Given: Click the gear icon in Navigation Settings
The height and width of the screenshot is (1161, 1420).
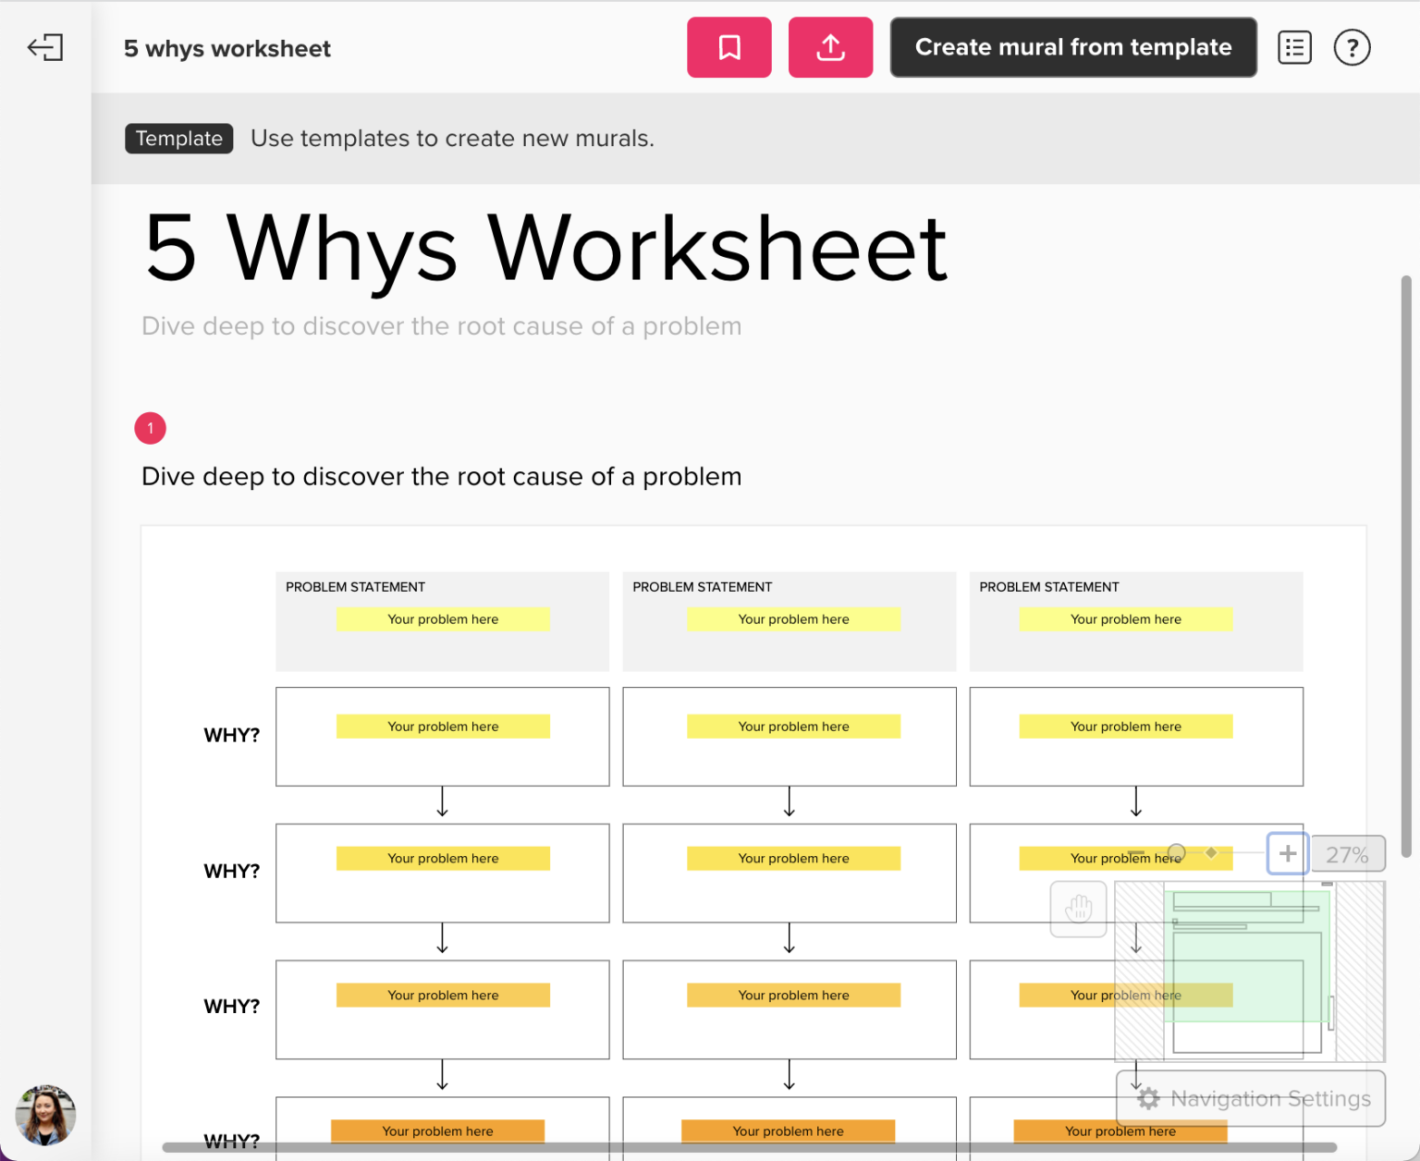Looking at the screenshot, I should pos(1148,1098).
